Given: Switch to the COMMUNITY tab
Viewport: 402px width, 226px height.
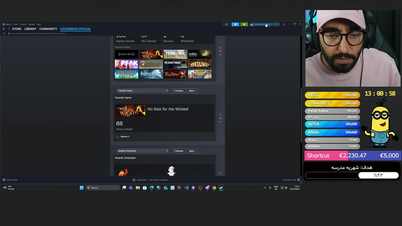Looking at the screenshot, I should pos(48,29).
